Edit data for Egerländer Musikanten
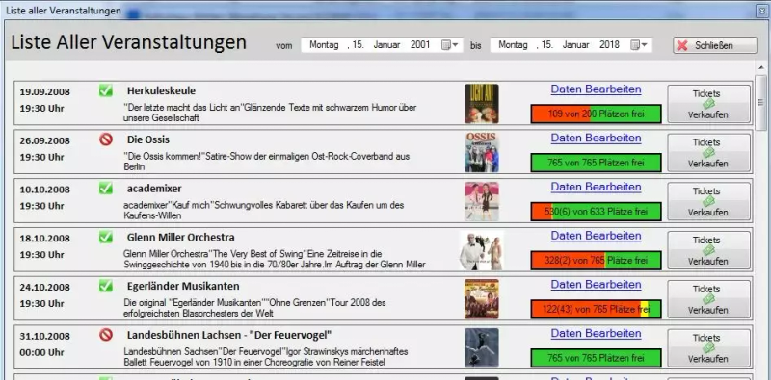 pyautogui.click(x=596, y=285)
